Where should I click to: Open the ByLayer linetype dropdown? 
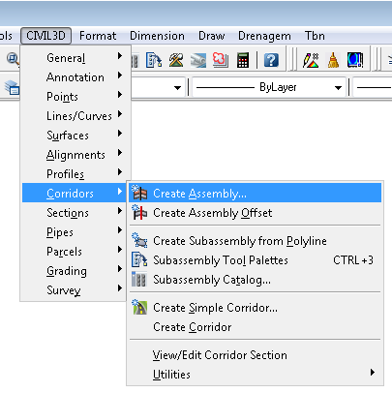(269, 87)
